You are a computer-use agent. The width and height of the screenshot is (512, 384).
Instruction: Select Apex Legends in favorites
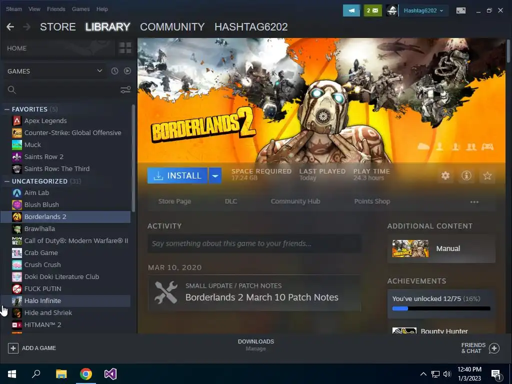pos(65,121)
